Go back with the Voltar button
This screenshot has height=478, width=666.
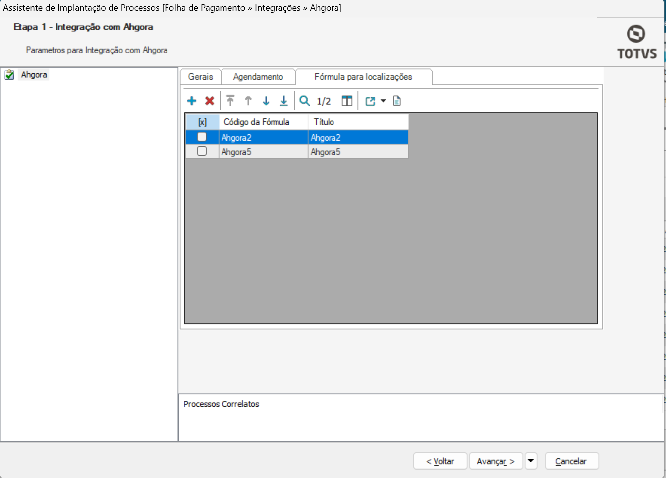pos(441,461)
